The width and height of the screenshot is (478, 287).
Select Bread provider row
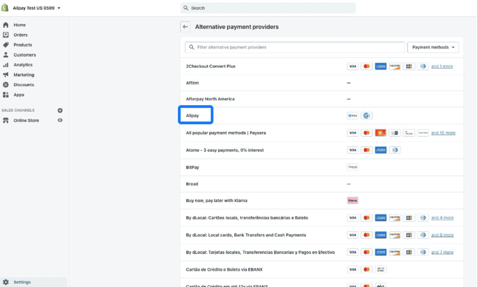click(x=321, y=184)
